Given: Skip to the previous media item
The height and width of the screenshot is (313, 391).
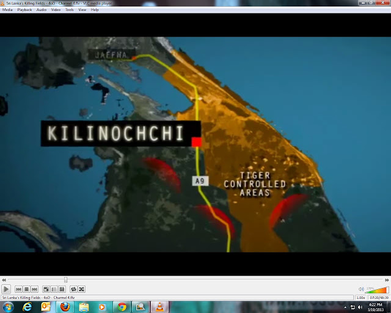Looking at the screenshot, I should coord(18,289).
